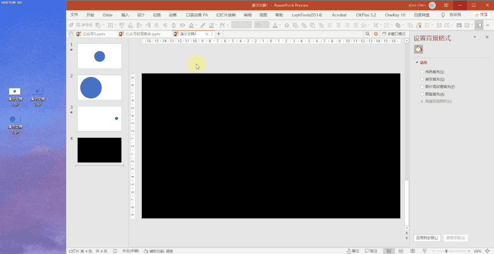Start Slide Show from status bar

point(424,251)
